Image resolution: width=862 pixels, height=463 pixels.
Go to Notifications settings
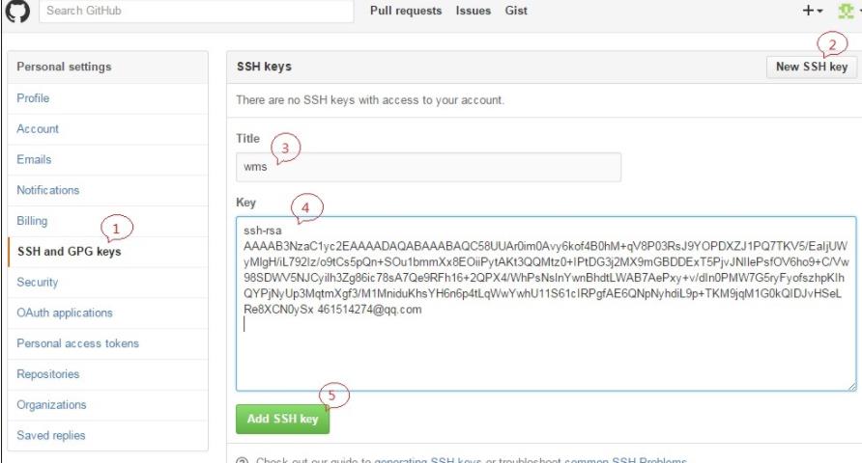47,191
